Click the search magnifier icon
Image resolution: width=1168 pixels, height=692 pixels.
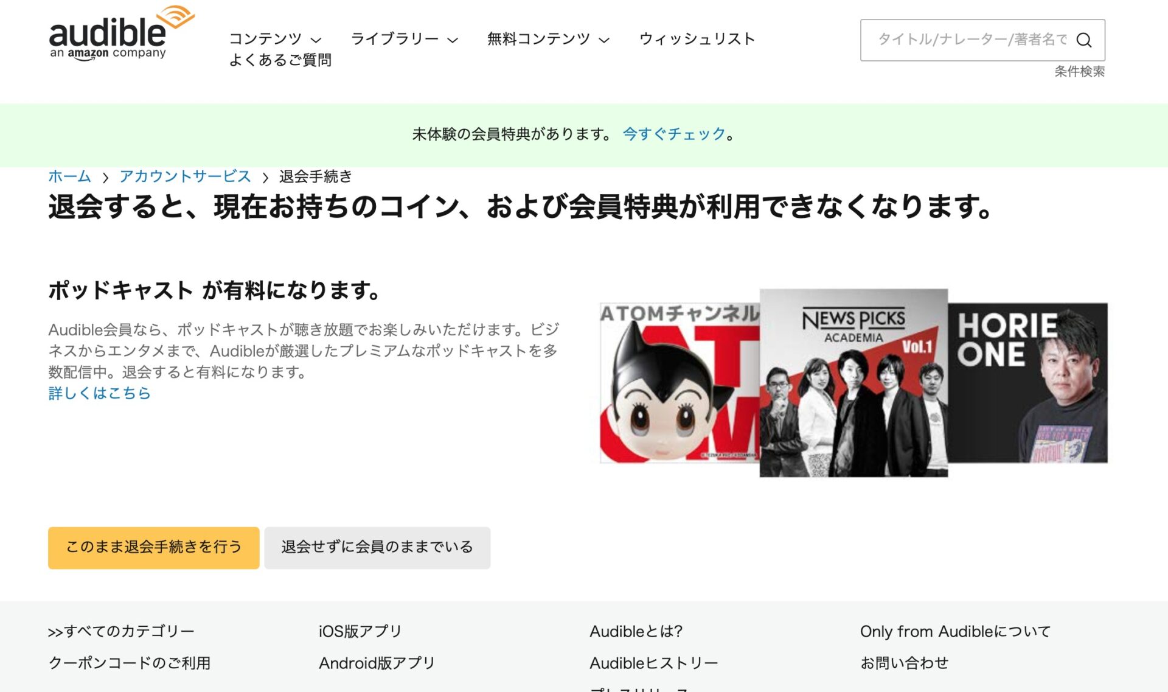(x=1083, y=40)
